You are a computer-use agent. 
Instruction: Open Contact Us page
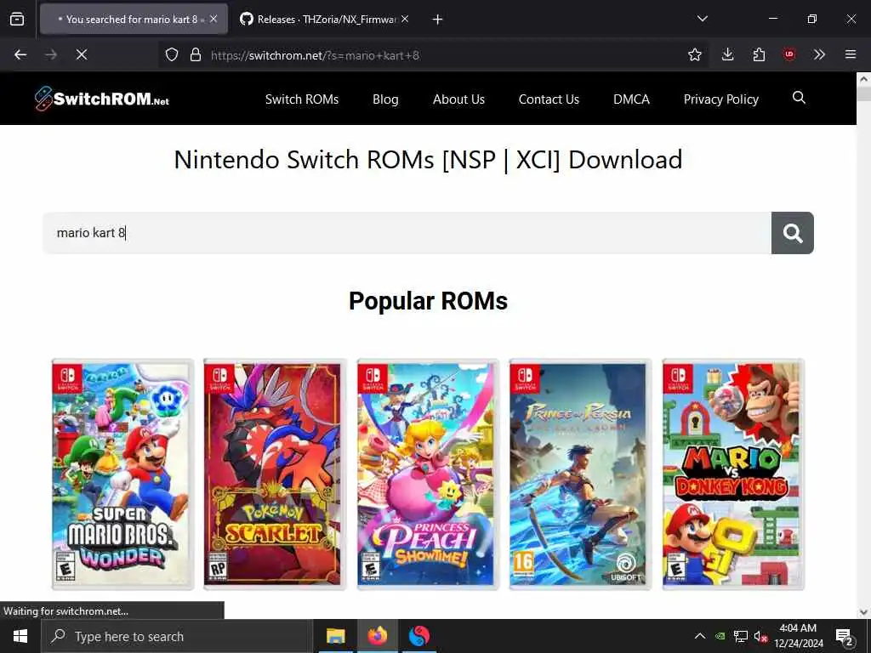coord(549,99)
